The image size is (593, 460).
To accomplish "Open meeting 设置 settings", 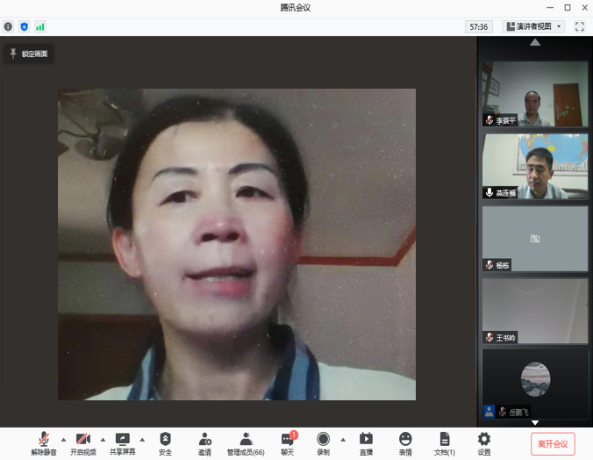I will coord(484,440).
